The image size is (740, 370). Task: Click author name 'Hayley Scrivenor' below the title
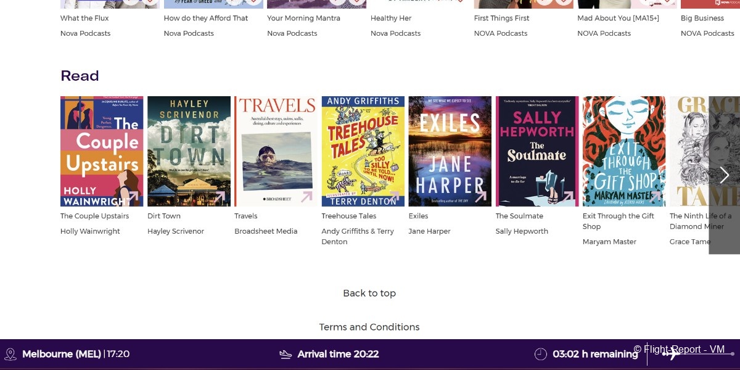point(176,231)
